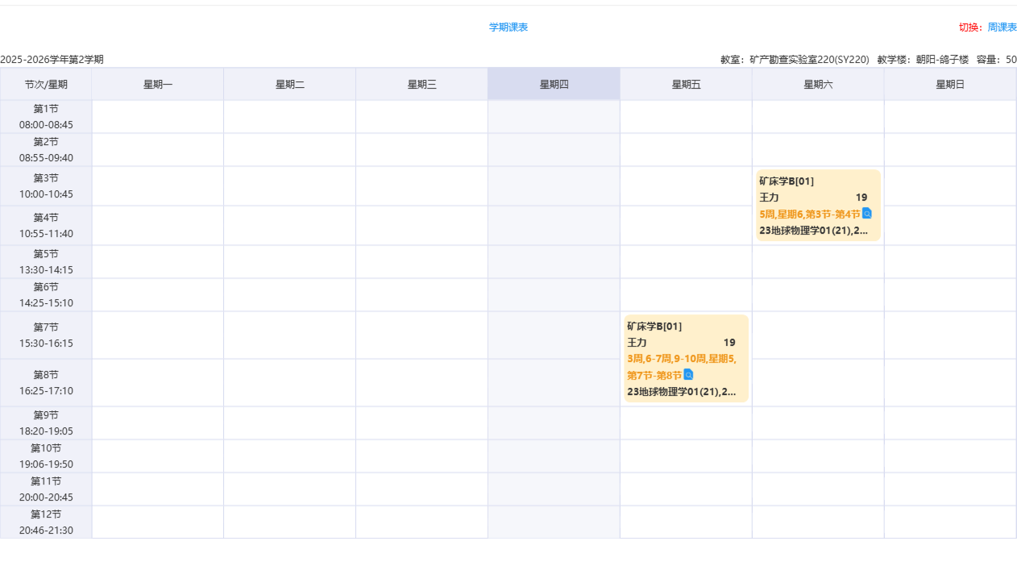
Task: Select the 第12节 20:46-21:30 row header
Action: click(x=46, y=522)
